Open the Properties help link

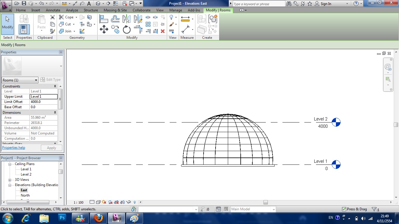pos(13,148)
